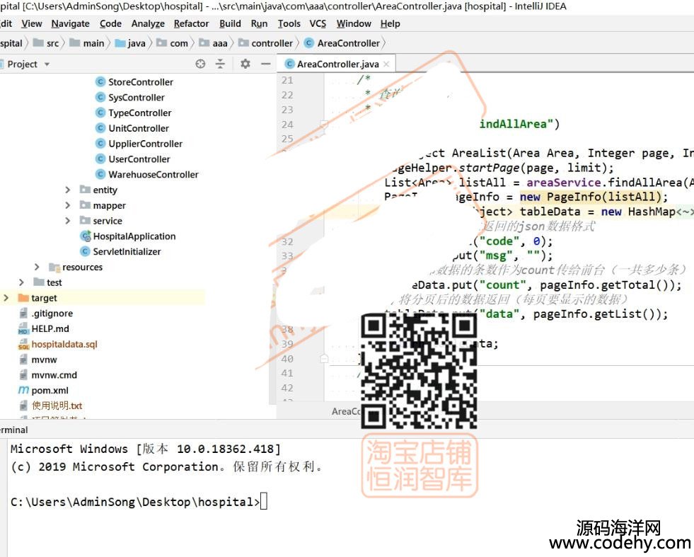Open the Help menu
The height and width of the screenshot is (557, 694).
pos(390,23)
